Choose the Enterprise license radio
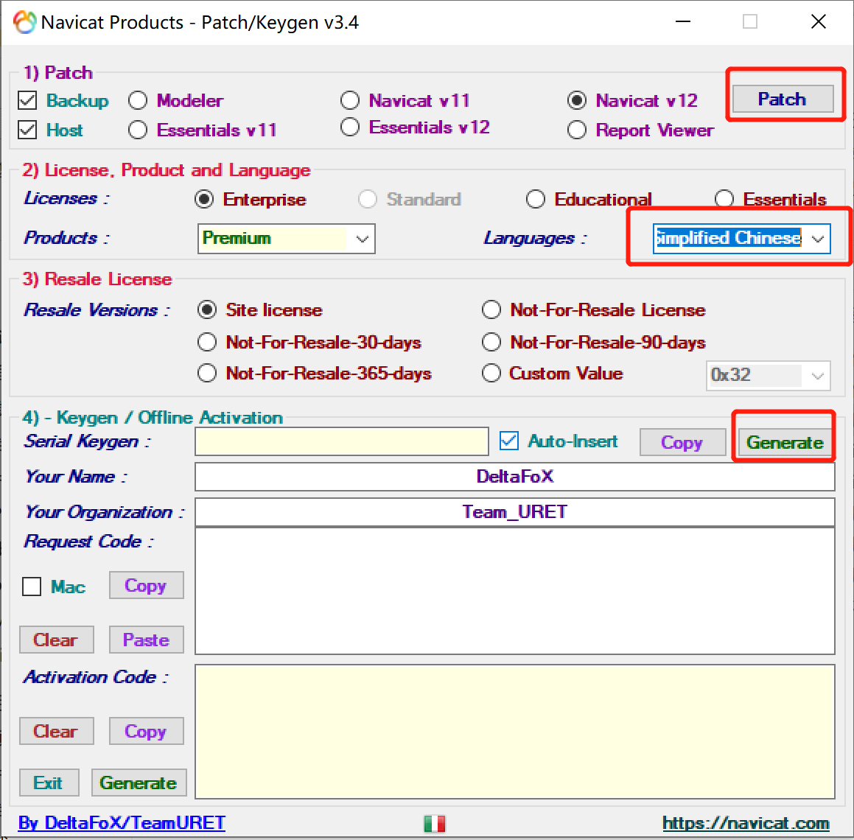This screenshot has height=840, width=854. (204, 200)
